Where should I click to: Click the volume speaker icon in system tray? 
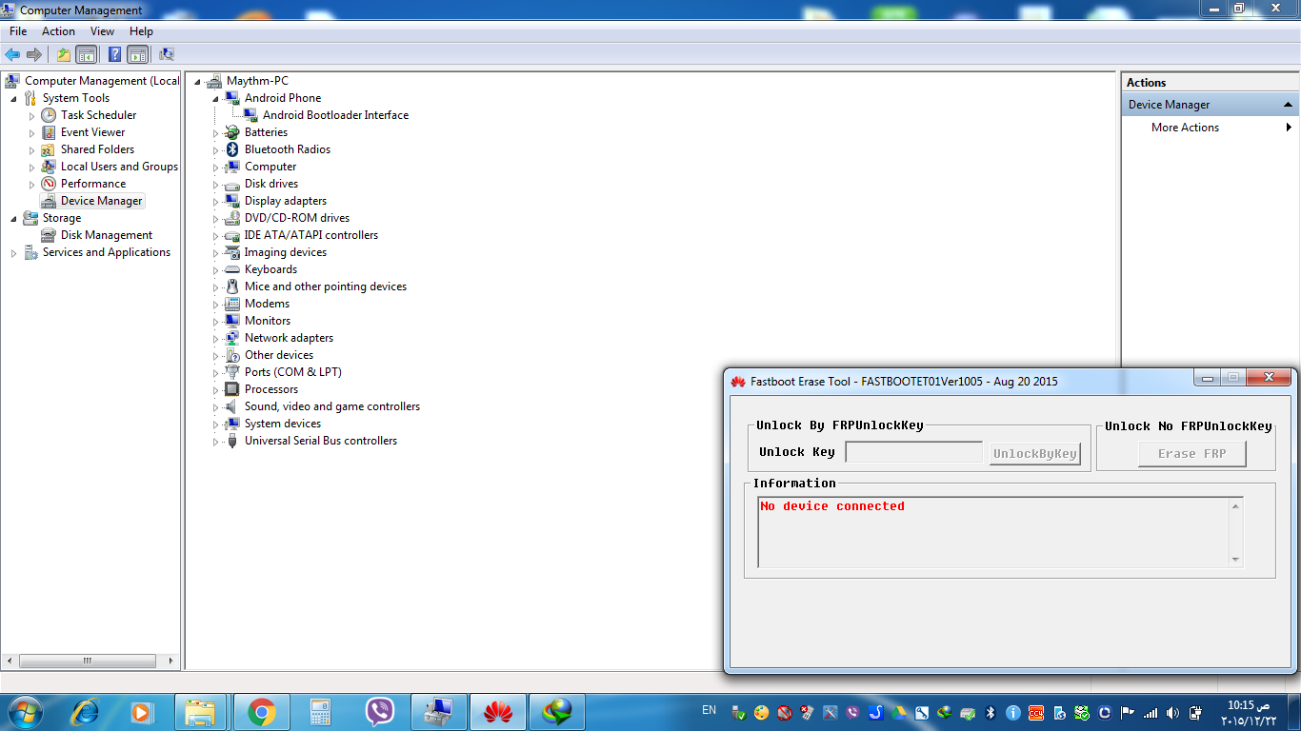tap(1171, 712)
